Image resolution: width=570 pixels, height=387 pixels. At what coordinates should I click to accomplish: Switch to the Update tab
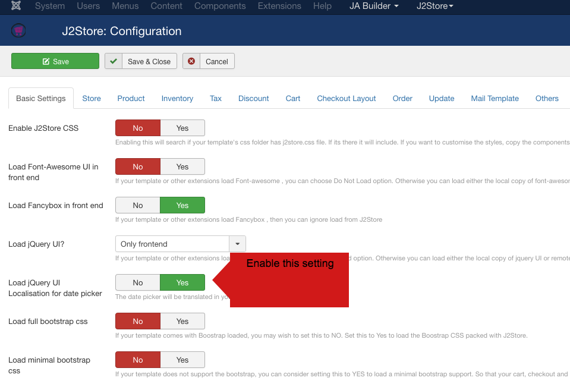click(x=442, y=98)
